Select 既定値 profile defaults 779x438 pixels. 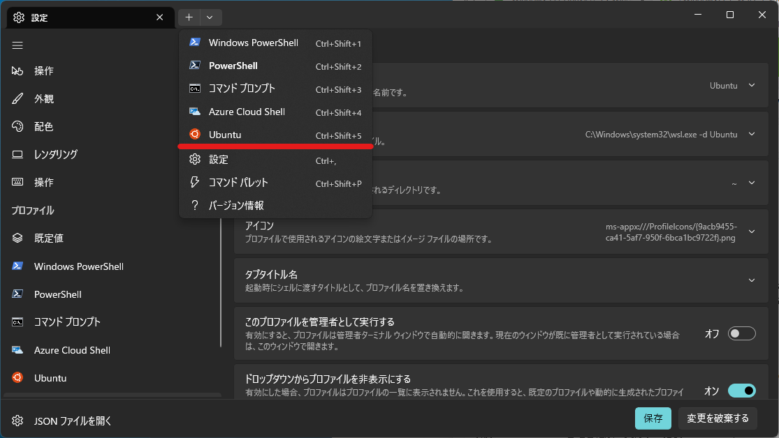click(x=112, y=238)
